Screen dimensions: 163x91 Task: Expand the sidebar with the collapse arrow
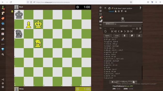(3, 80)
